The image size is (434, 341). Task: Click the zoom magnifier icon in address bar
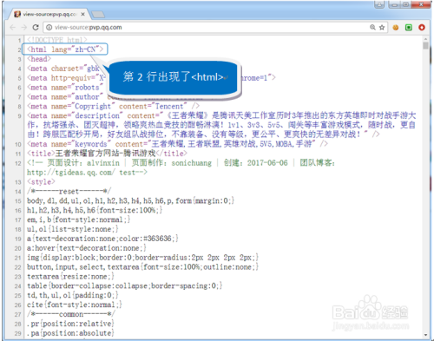click(x=372, y=27)
